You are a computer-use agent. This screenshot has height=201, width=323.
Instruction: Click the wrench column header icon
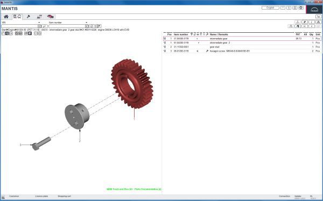click(x=207, y=34)
